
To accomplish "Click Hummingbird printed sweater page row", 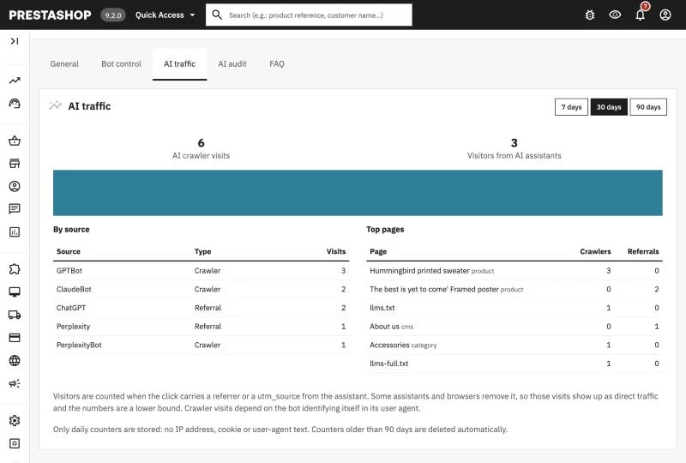I will 514,271.
